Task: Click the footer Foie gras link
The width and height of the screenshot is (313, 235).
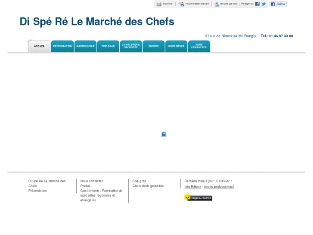Action: click(x=139, y=181)
